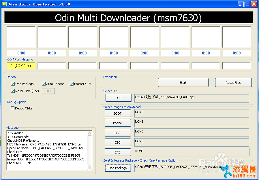
Task: Minimize the Odin window
Action: 240,4
